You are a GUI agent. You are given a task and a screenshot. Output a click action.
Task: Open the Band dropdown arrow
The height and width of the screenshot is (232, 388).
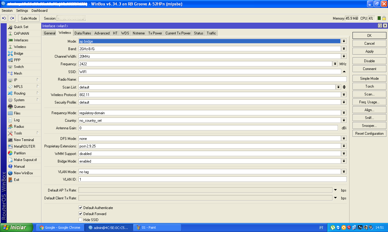(344, 49)
